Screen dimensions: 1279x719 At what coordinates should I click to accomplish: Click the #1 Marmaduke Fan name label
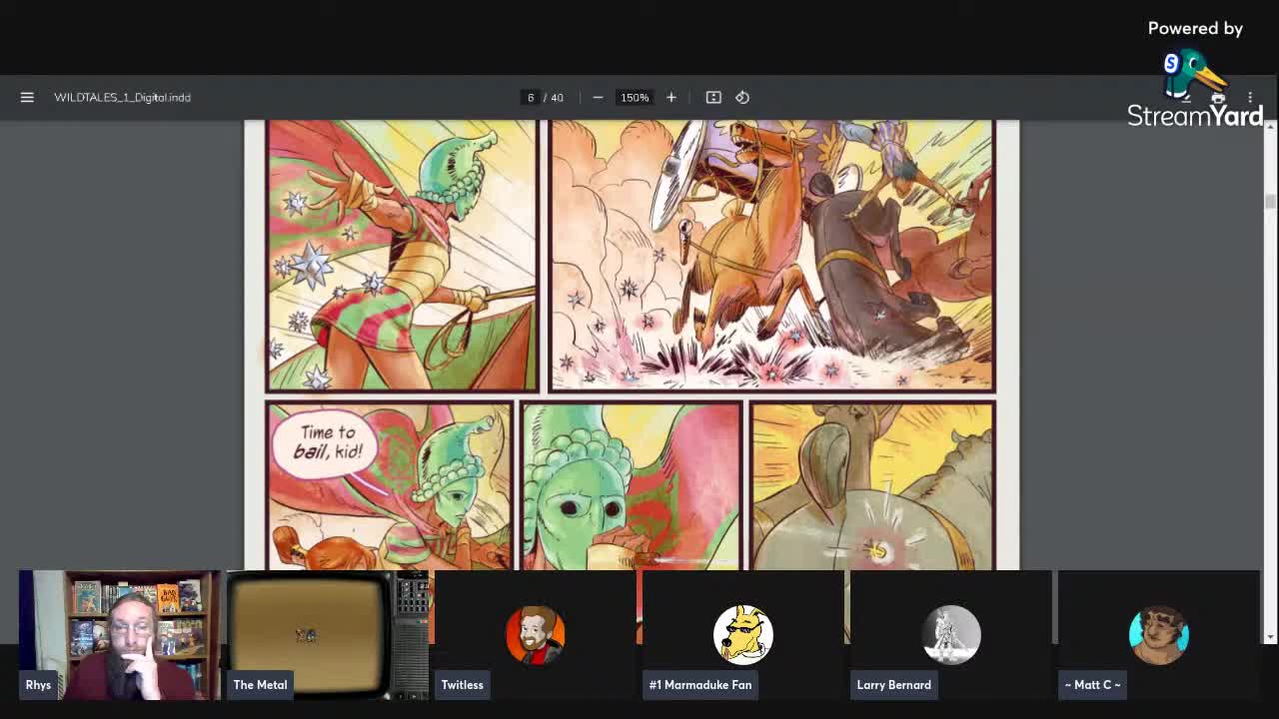[x=700, y=685]
